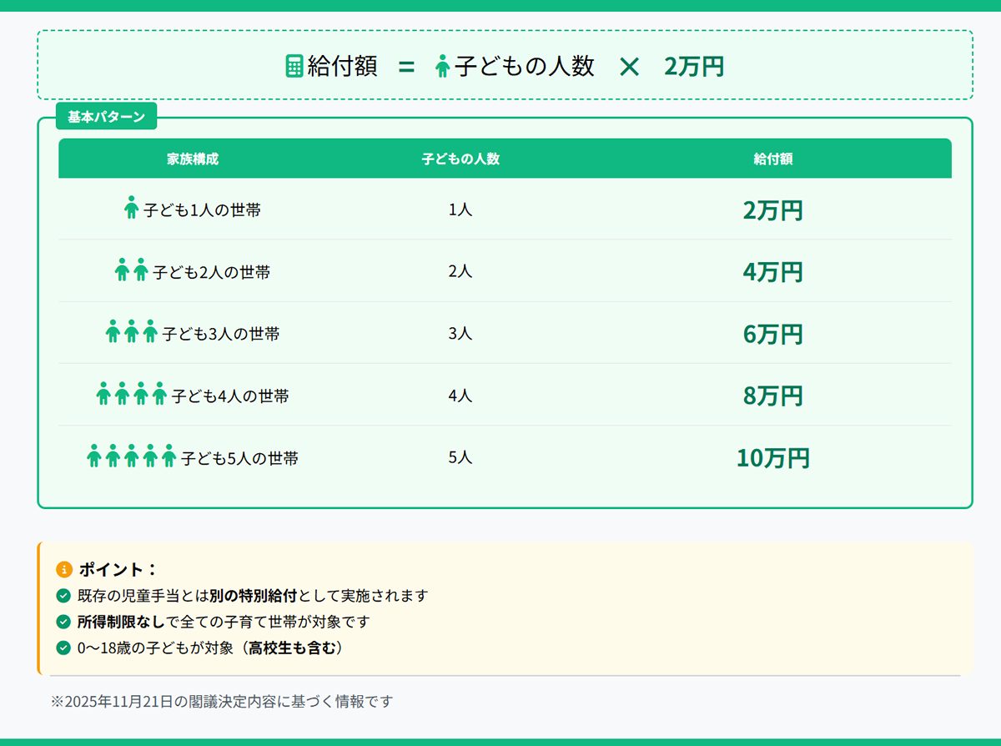Click the two-children icons in 2人 row
Screen dimensions: 1001x746
click(x=131, y=270)
